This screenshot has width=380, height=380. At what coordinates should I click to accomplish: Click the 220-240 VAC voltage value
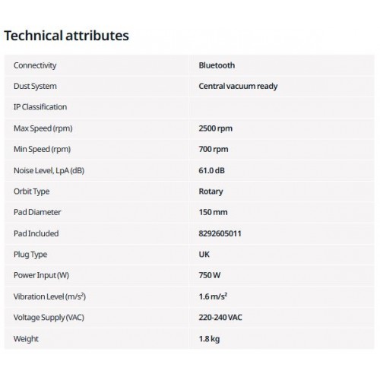(220, 317)
